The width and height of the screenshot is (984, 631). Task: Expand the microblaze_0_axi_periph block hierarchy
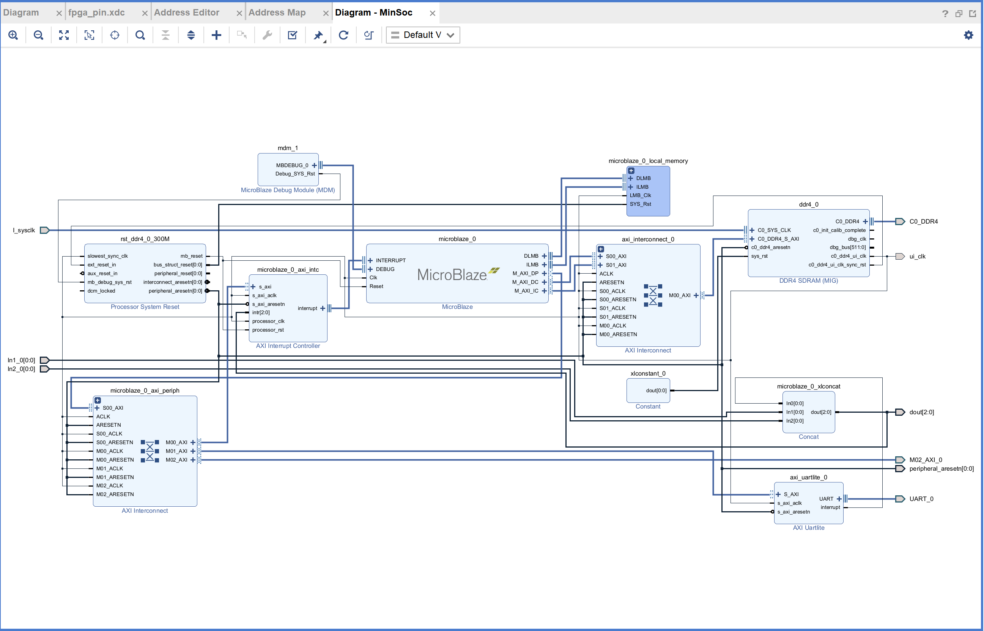coord(98,401)
